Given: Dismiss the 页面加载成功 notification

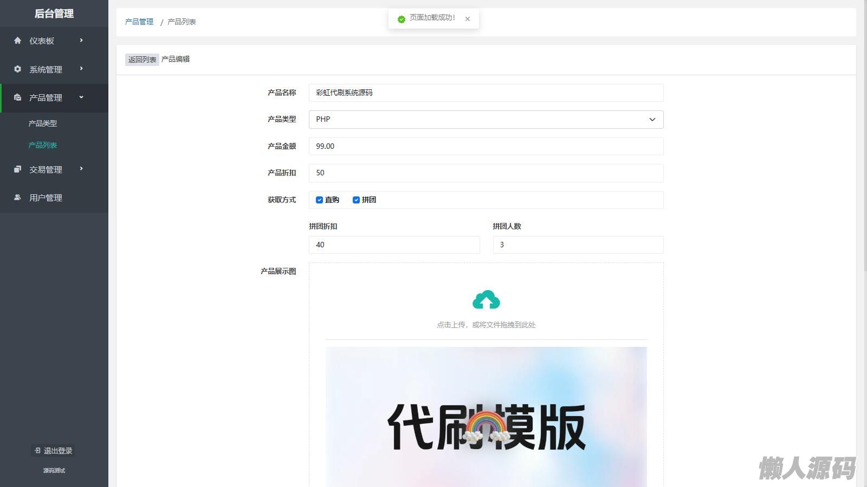Looking at the screenshot, I should tap(468, 19).
